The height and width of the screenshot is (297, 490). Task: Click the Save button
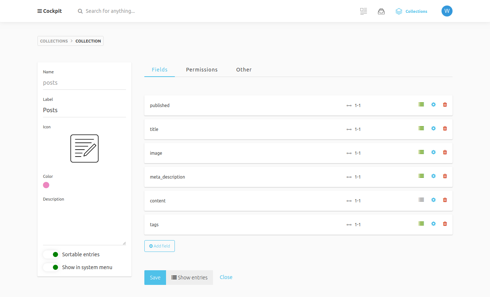point(155,278)
